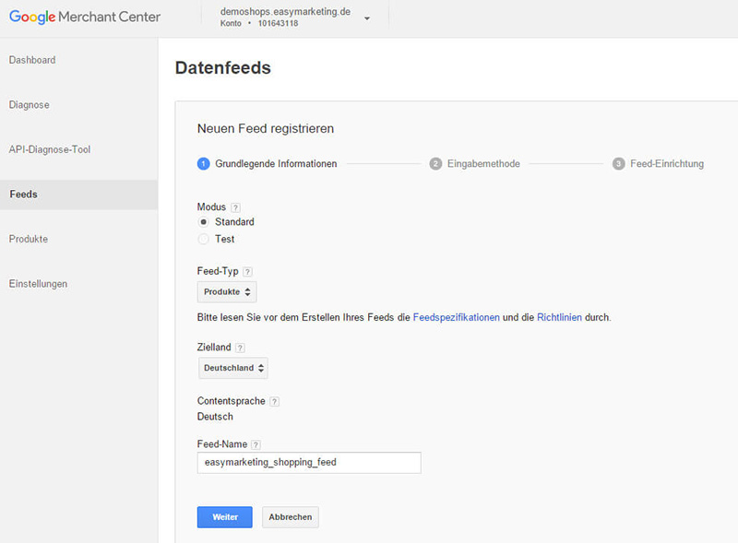Viewport: 738px width, 543px height.
Task: Click the Abbrechen button
Action: [x=290, y=517]
